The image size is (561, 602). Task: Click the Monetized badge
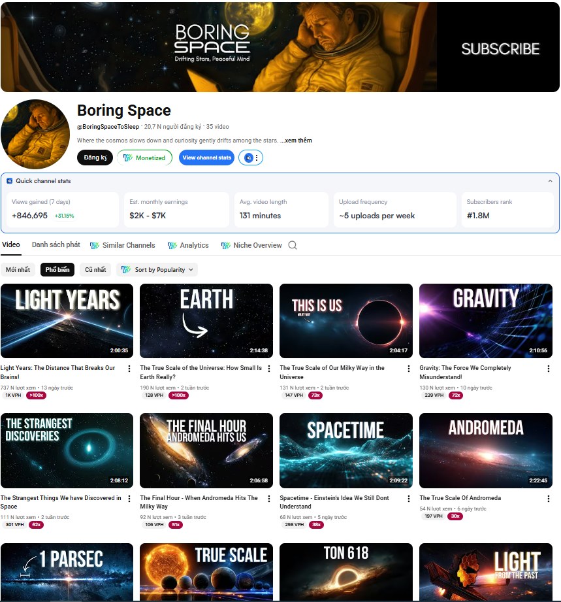click(x=144, y=158)
